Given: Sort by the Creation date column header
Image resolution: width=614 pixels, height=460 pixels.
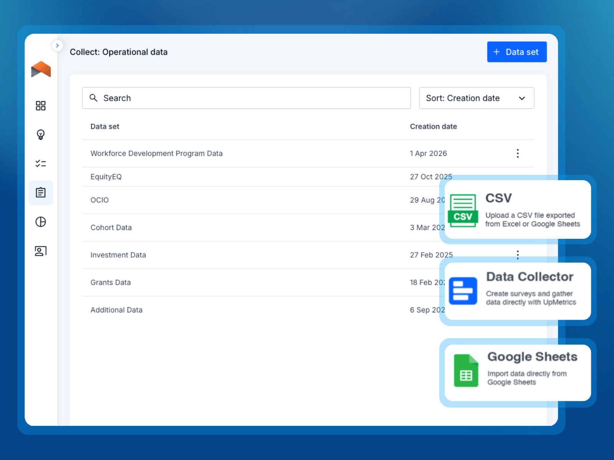Looking at the screenshot, I should (433, 127).
